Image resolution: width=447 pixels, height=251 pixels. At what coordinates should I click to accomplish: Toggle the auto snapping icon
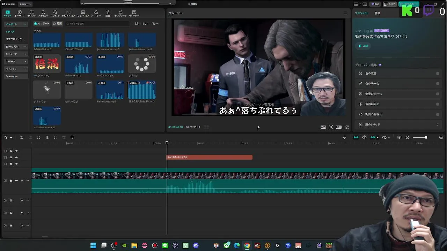tap(364, 137)
